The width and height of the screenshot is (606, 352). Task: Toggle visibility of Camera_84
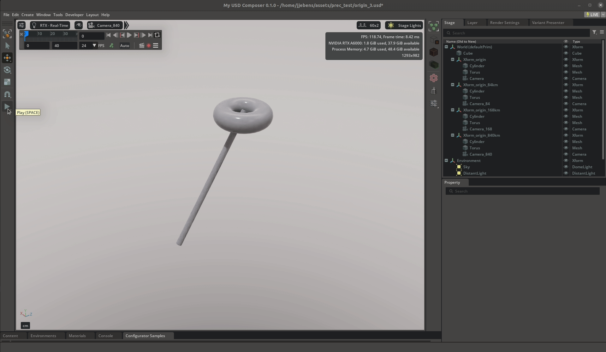566,104
